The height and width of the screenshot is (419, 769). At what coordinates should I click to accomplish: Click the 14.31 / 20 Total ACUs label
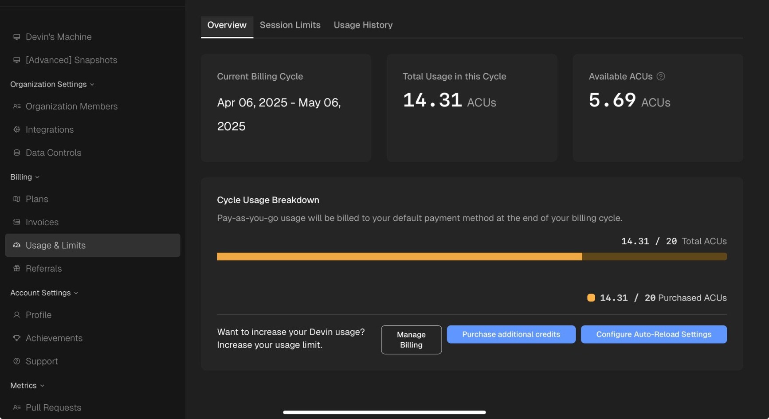click(x=674, y=241)
